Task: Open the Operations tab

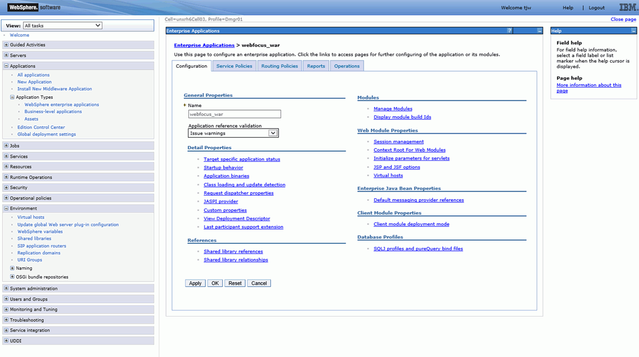Action: tap(347, 66)
